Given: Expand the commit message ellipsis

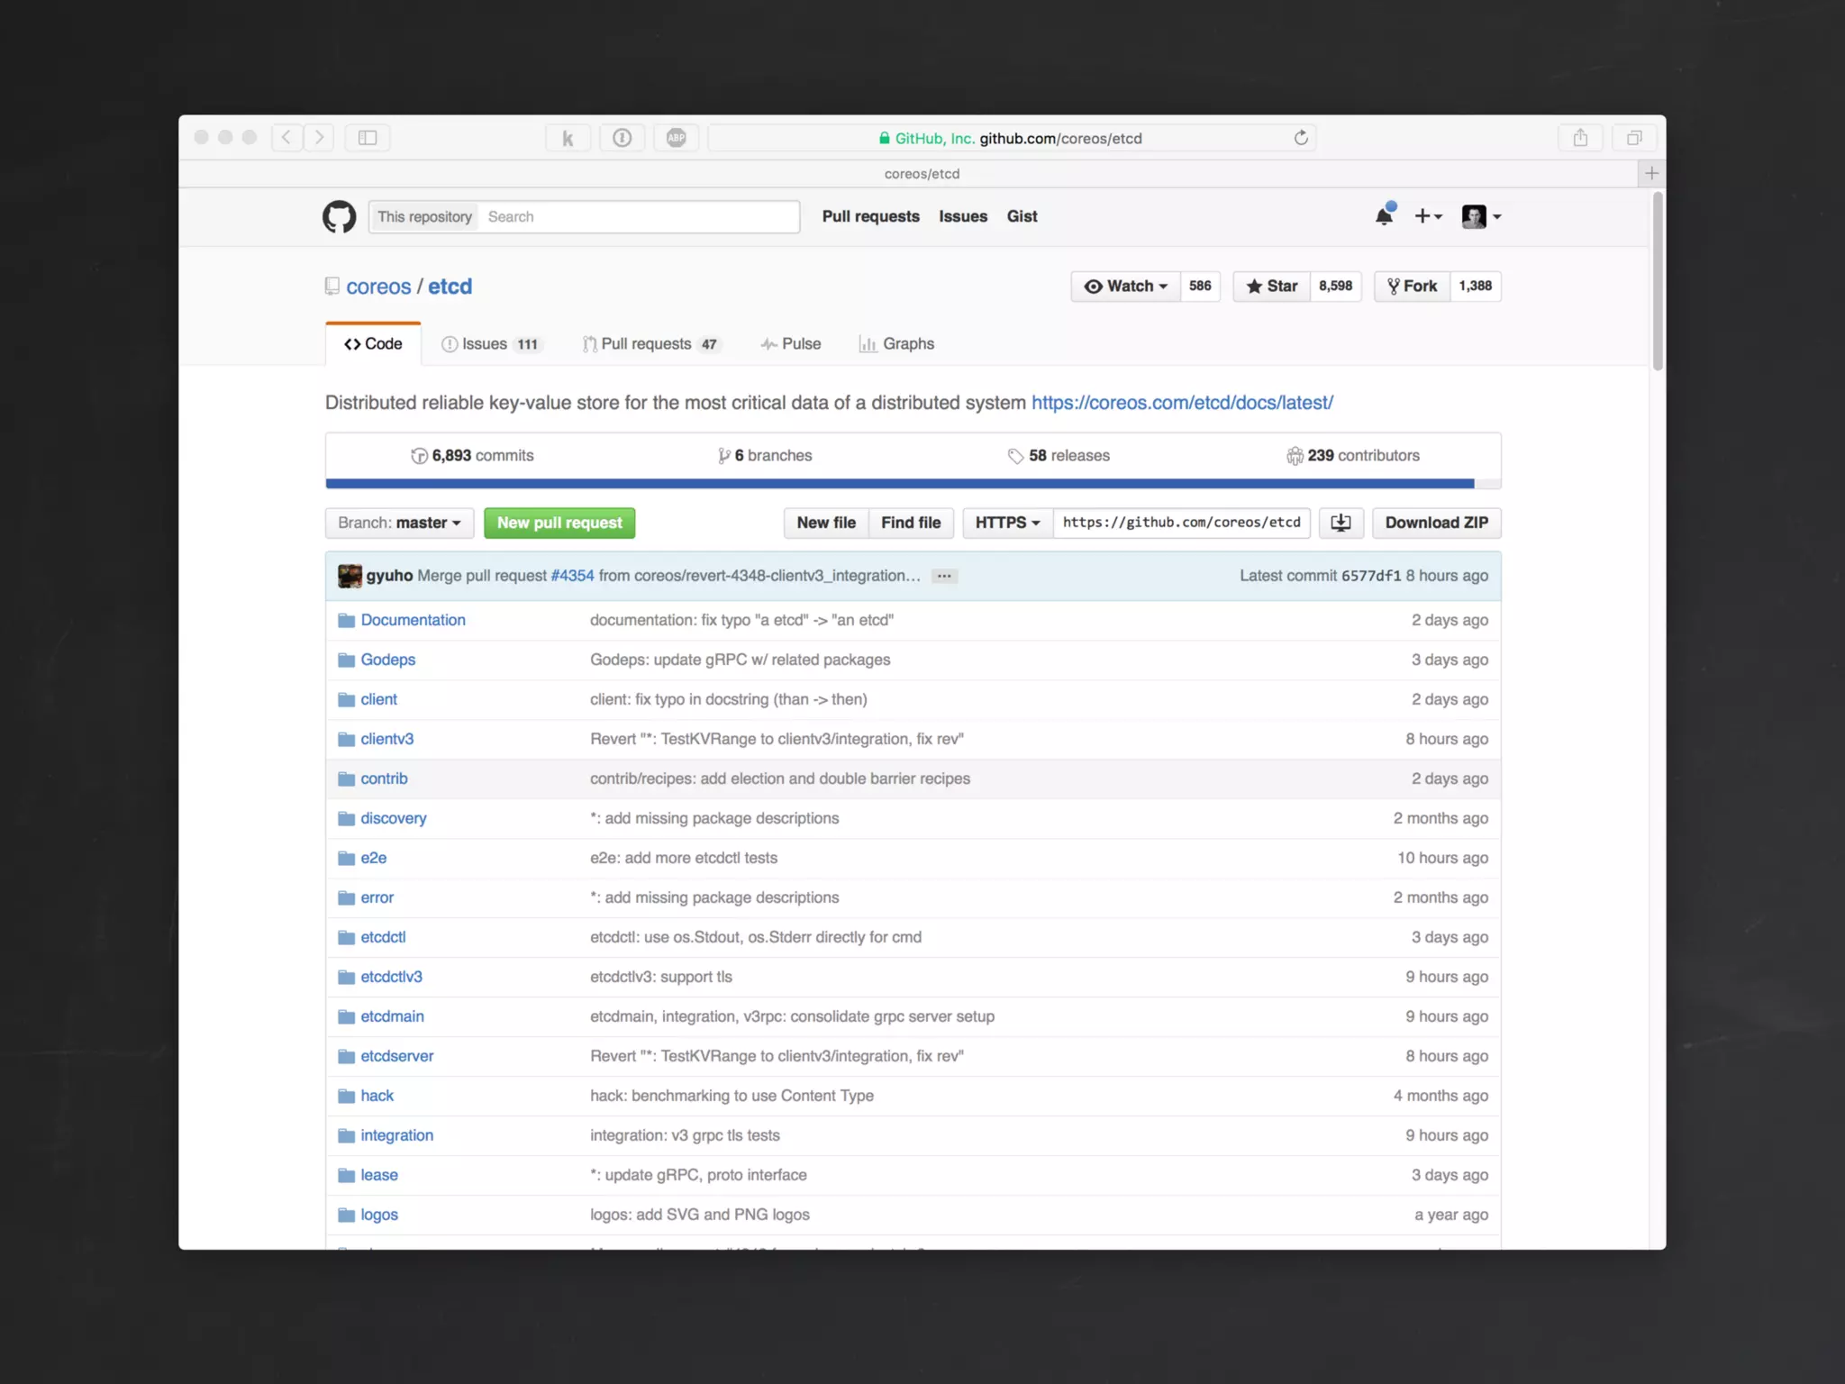Looking at the screenshot, I should coord(943,576).
